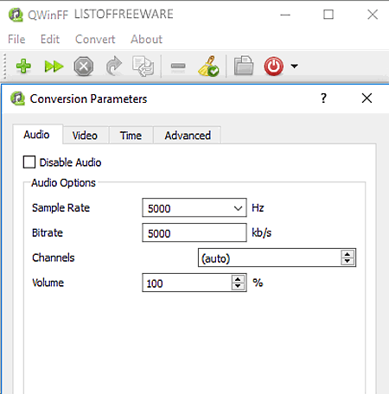Image resolution: width=389 pixels, height=394 pixels.
Task: Click the Audio Options group label
Action: pos(63,183)
